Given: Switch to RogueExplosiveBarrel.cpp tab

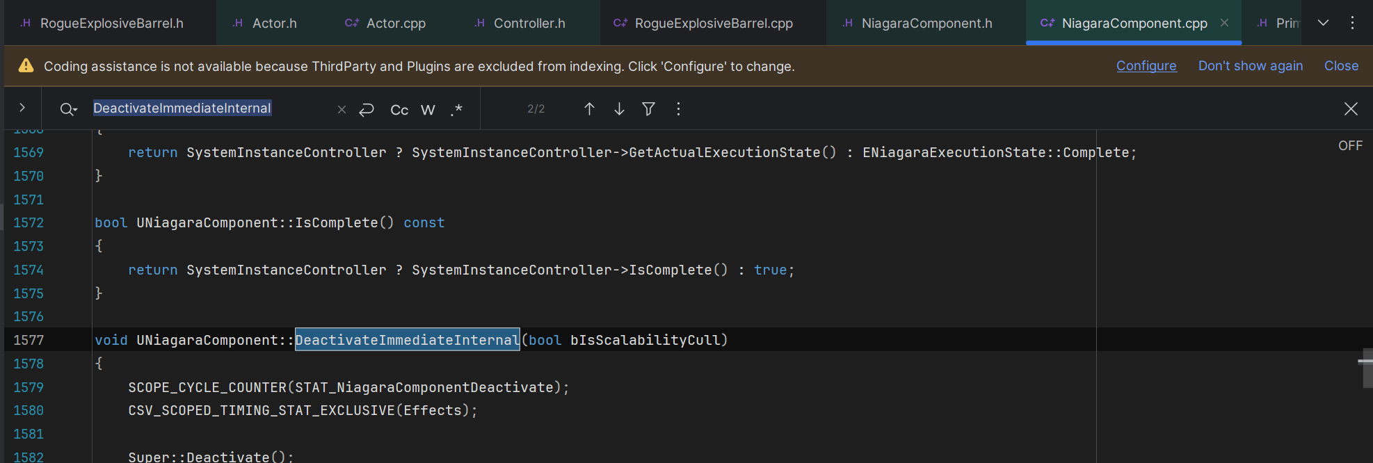Looking at the screenshot, I should click(713, 23).
